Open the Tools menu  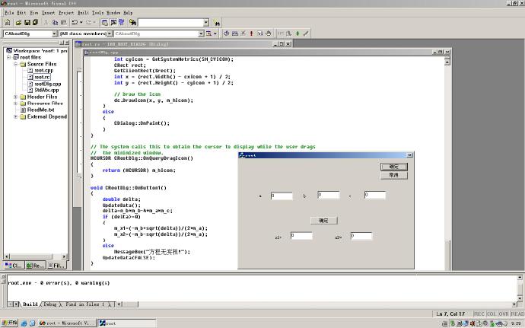coord(97,12)
